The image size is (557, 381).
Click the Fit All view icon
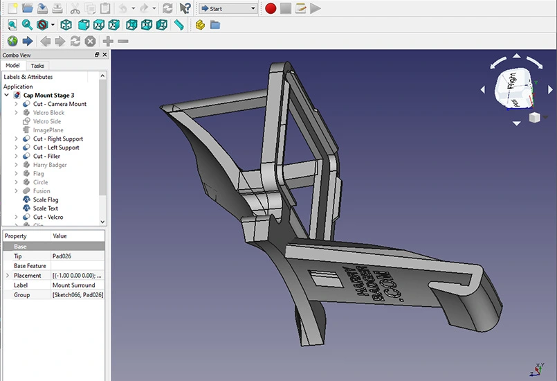[12, 25]
